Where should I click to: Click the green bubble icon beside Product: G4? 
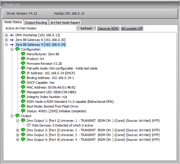point(23,59)
